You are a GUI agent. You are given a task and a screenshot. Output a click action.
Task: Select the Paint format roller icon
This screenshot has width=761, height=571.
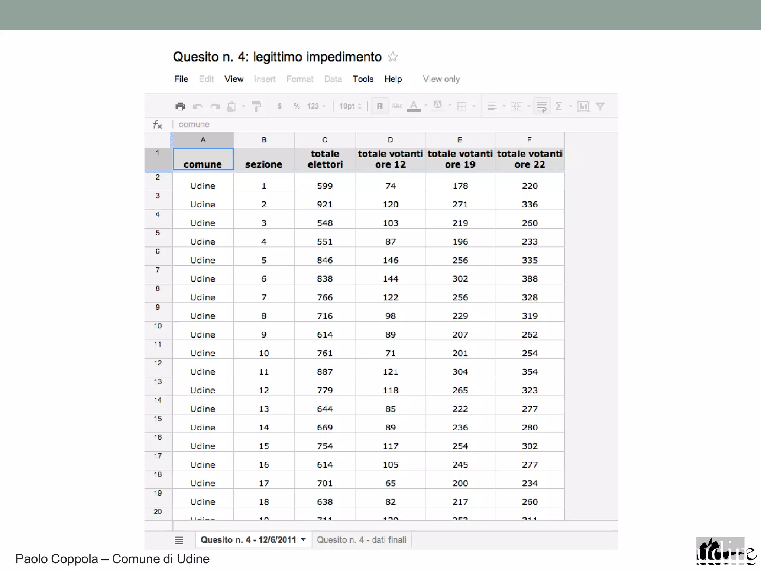pos(256,106)
